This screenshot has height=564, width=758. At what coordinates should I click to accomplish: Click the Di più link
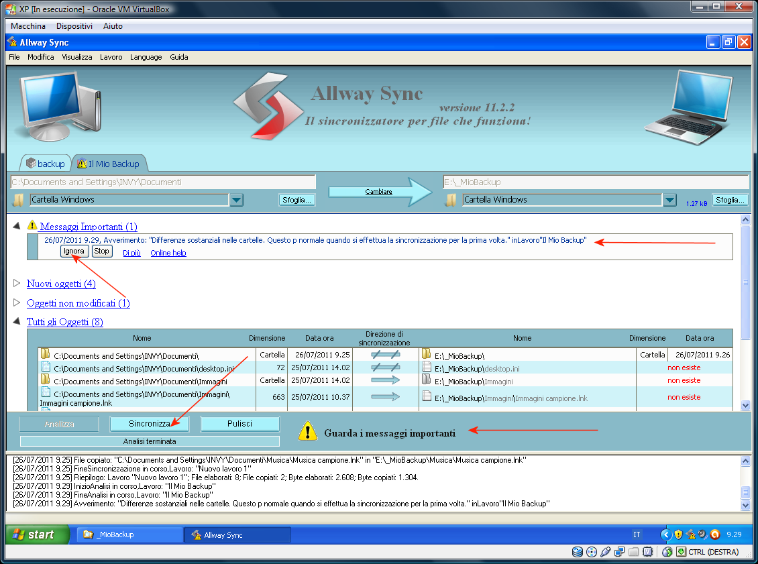131,253
